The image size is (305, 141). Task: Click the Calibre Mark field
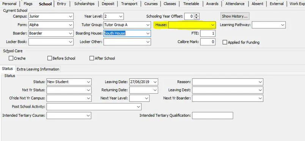[x=208, y=42]
